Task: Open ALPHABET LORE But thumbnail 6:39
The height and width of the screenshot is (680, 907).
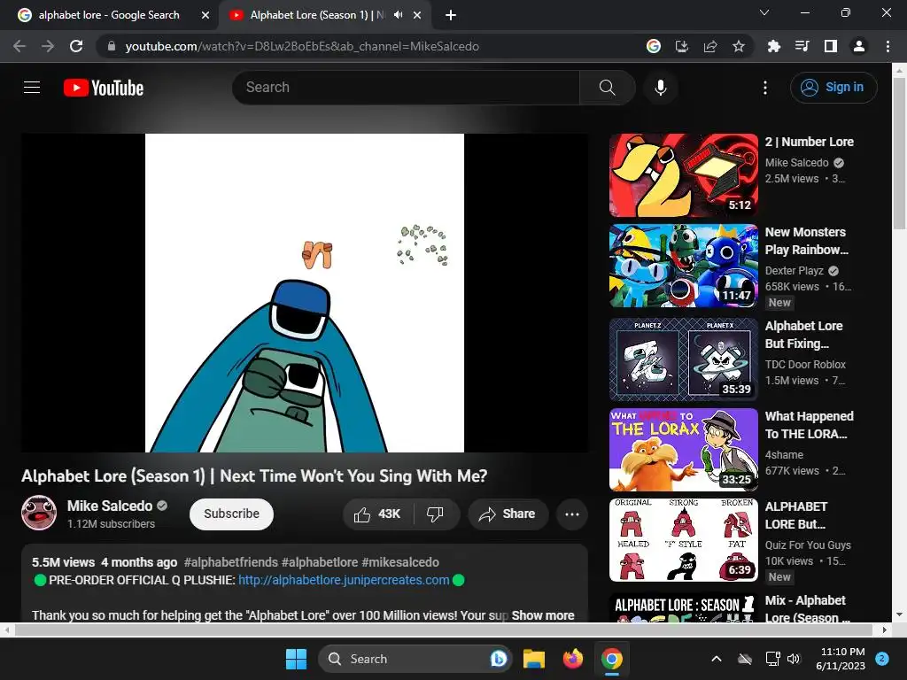Action: [683, 540]
